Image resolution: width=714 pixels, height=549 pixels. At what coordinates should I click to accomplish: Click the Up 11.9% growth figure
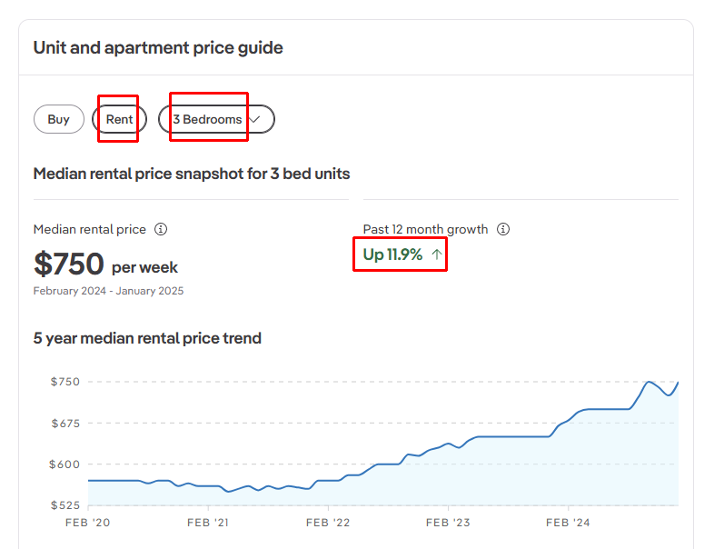(x=392, y=255)
